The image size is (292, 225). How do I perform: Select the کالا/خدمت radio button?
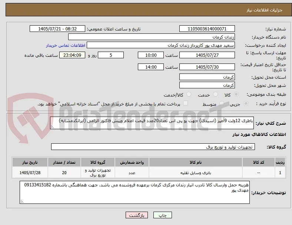pos(189,94)
